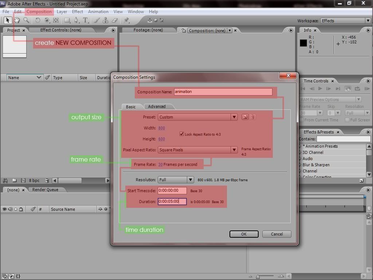Image resolution: width=373 pixels, height=280 pixels.
Task: Click the Cancel button
Action: [277, 234]
